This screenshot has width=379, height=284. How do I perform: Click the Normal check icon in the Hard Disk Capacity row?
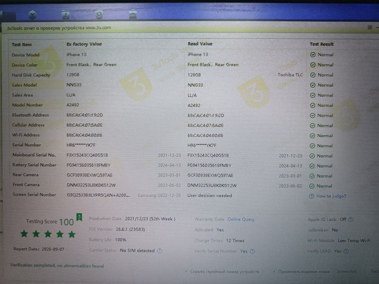pos(313,75)
